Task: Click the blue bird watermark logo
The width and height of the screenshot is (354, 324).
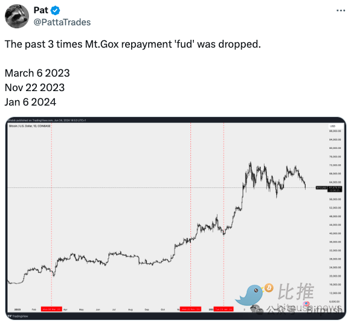Action: (249, 295)
